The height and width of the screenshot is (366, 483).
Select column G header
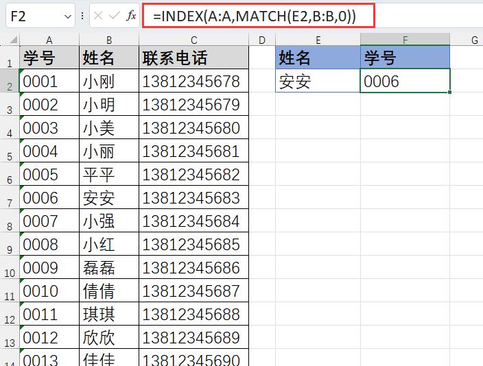coord(467,40)
